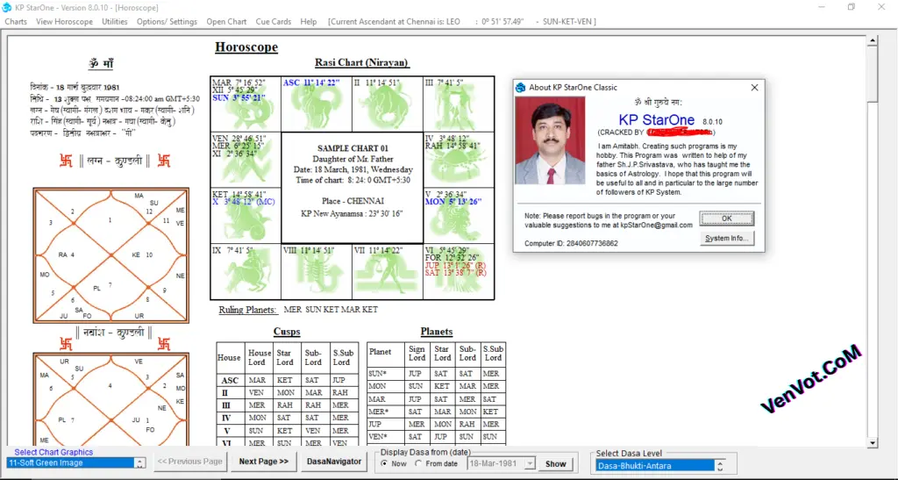
Task: Click the Place - CHENNAI text in chart center
Action: pos(353,201)
